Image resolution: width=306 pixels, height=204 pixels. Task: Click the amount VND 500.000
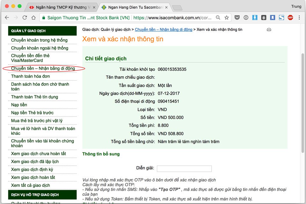(171, 118)
